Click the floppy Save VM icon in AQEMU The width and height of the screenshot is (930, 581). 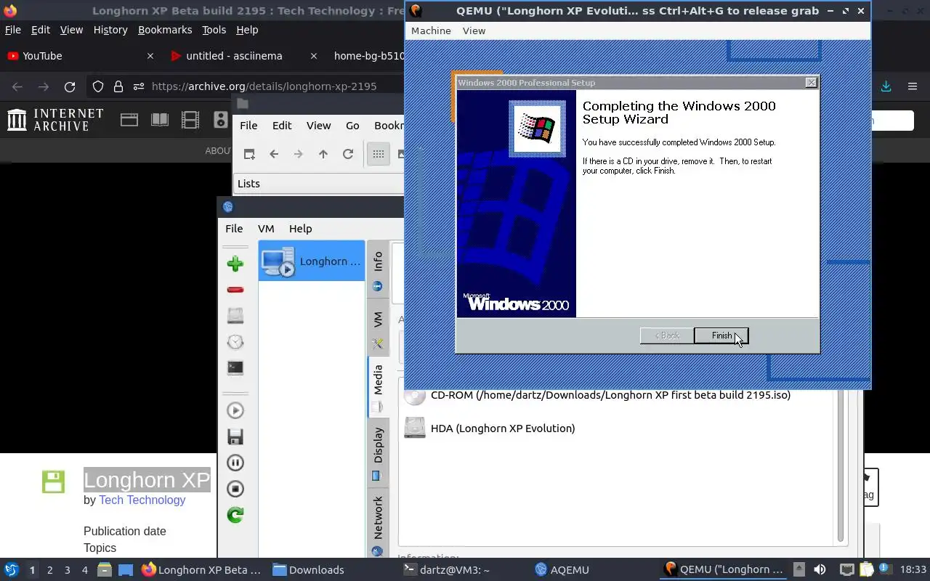coord(235,436)
